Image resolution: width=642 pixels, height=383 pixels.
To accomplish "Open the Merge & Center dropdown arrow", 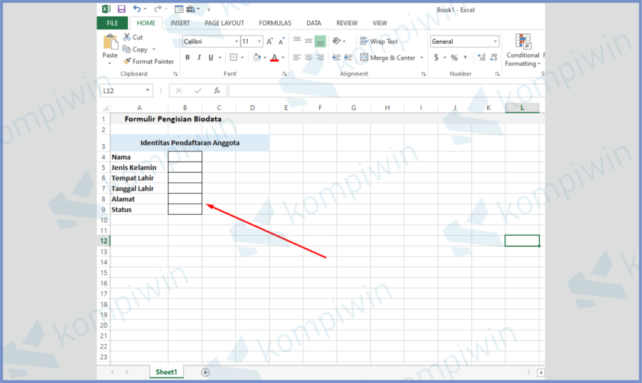I will (x=421, y=58).
